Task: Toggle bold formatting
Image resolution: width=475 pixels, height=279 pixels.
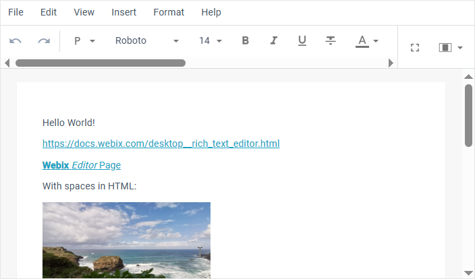Action: tap(246, 41)
